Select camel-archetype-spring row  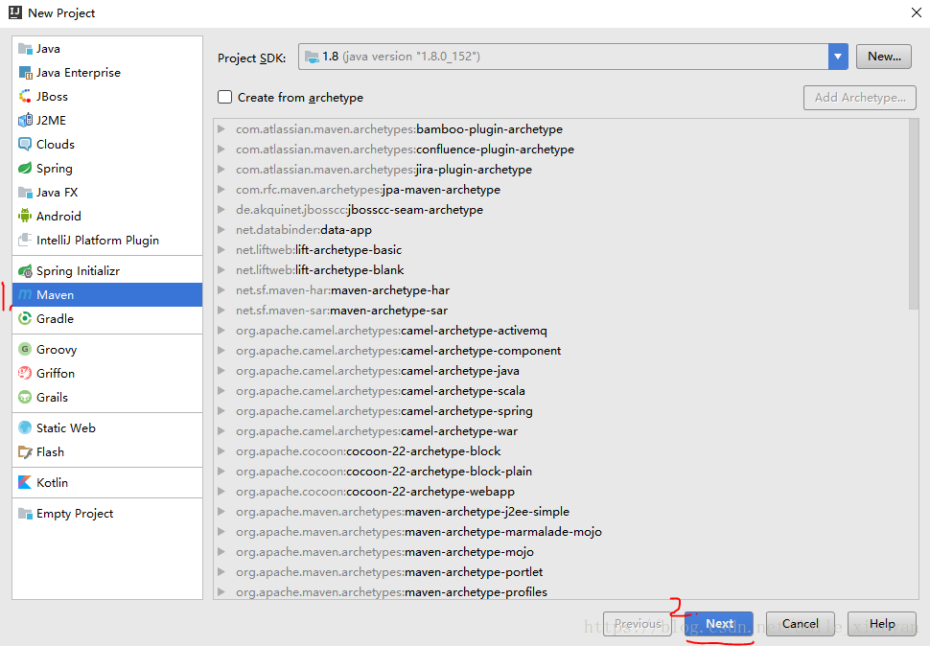pos(561,411)
